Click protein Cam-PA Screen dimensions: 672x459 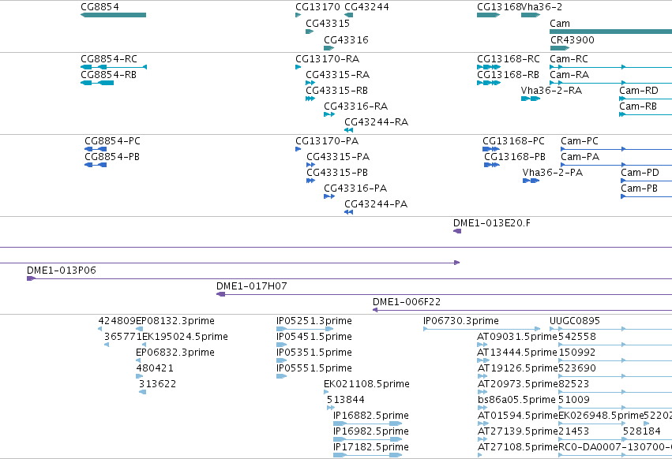coord(580,157)
